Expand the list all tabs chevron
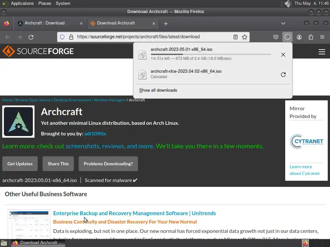 pos(283,23)
